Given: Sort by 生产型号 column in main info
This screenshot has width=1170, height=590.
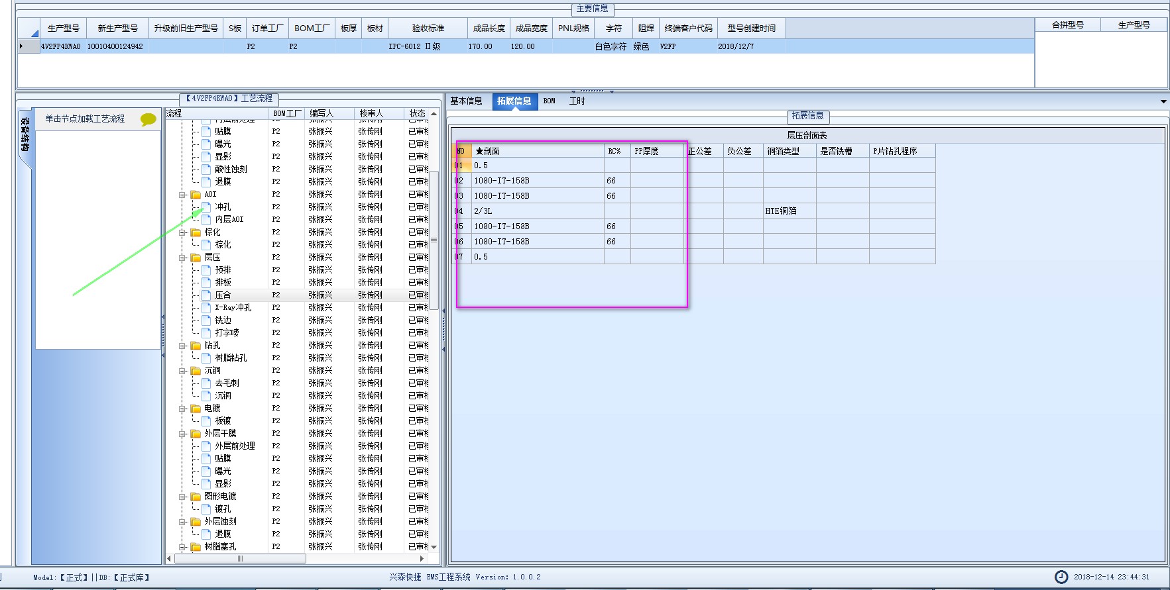Looking at the screenshot, I should (64, 28).
